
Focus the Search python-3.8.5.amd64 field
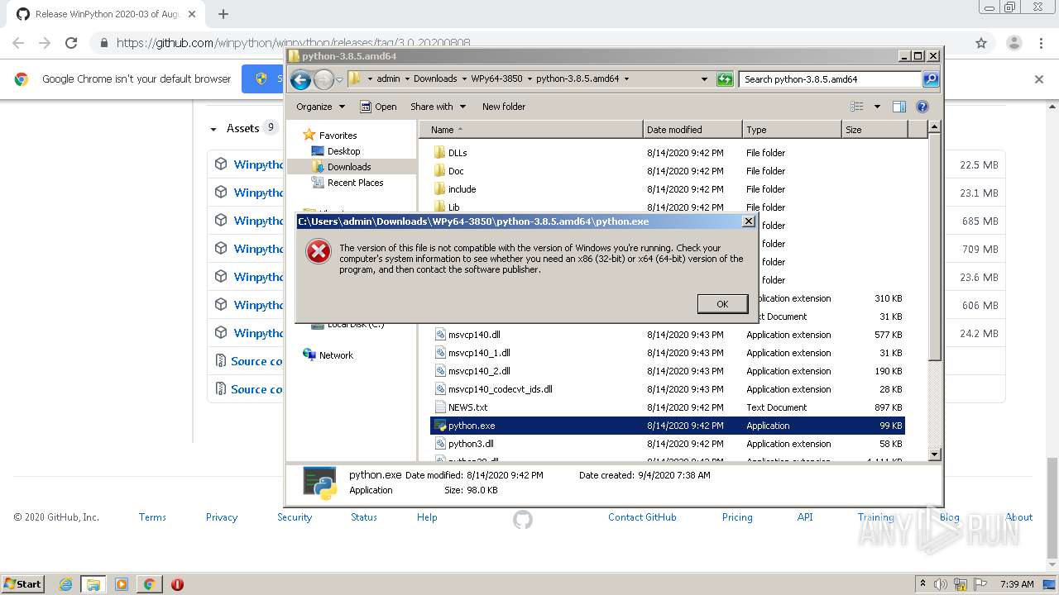pyautogui.click(x=830, y=79)
